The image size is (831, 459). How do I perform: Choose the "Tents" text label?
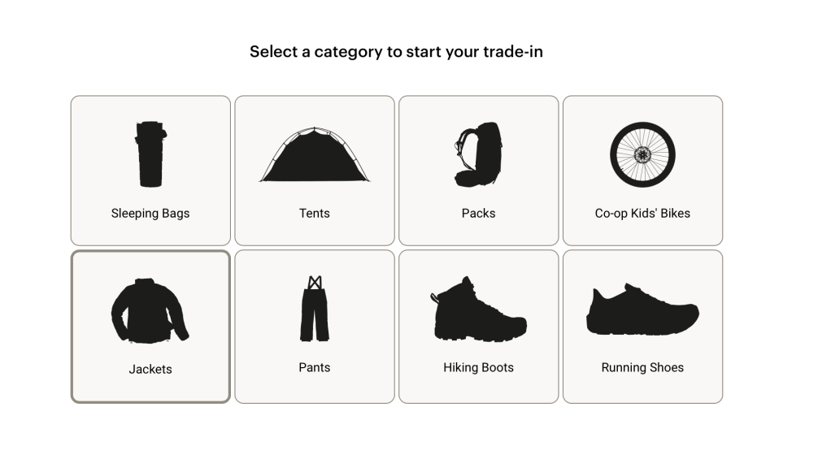315,214
